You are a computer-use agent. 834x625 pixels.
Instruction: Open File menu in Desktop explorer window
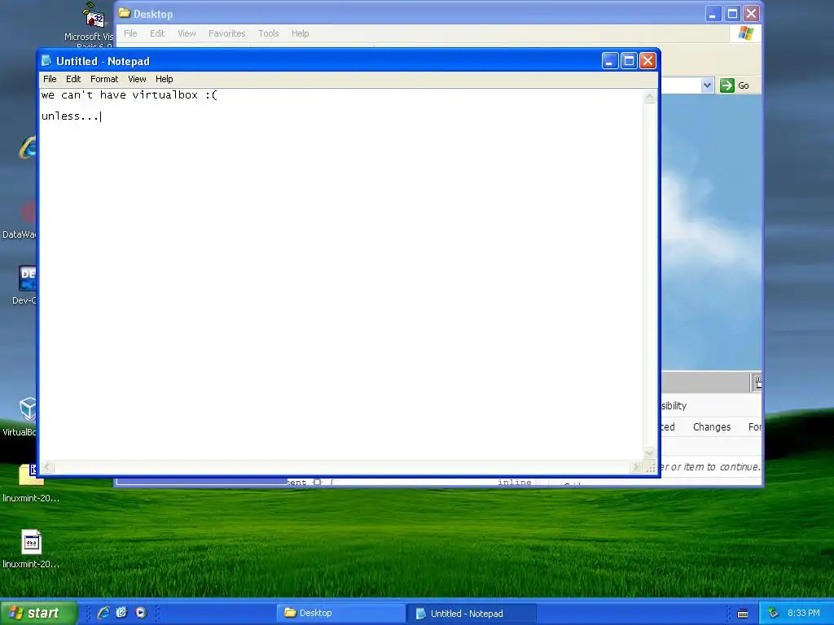(x=130, y=33)
